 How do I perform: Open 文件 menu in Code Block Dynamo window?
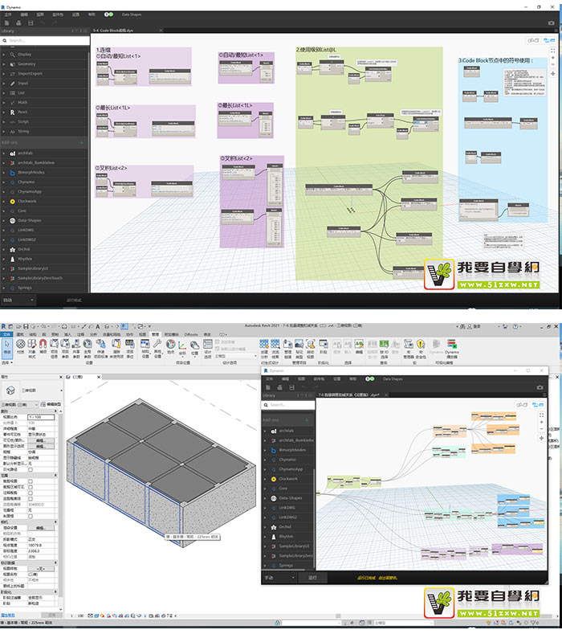pyautogui.click(x=8, y=14)
